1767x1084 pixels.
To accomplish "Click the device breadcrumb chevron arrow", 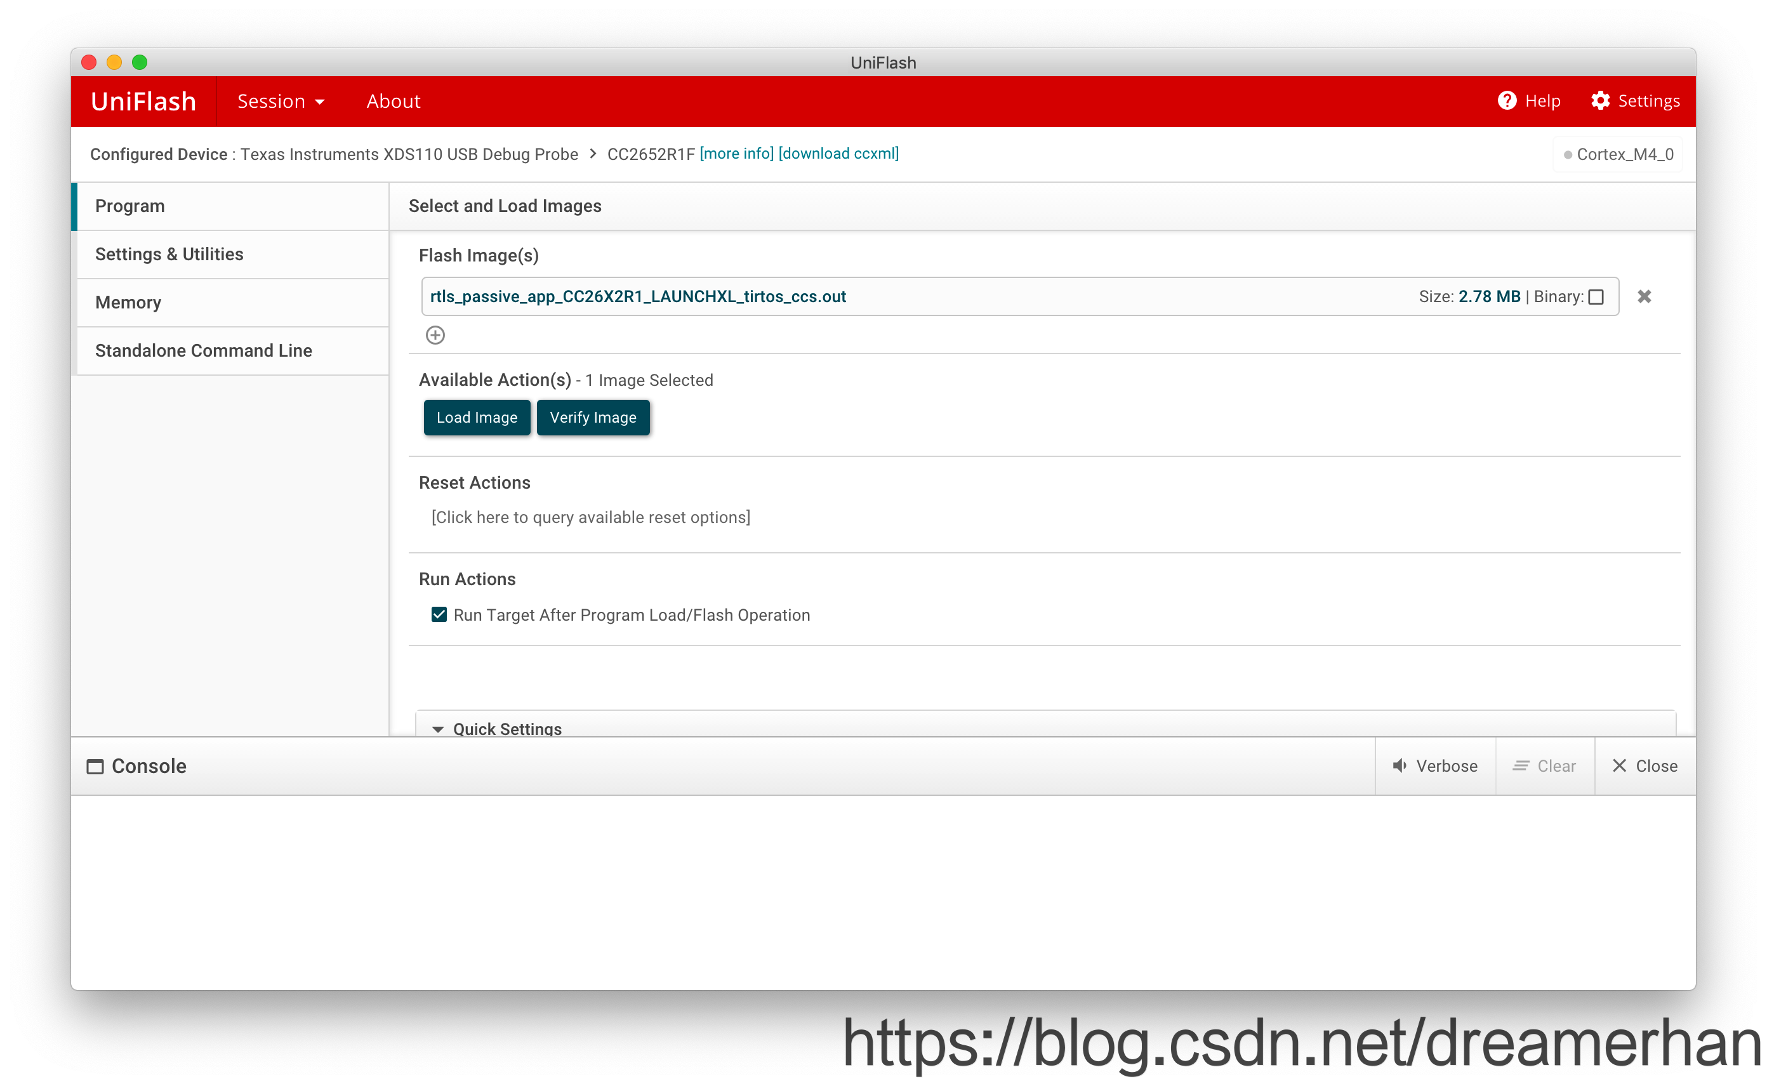I will click(593, 154).
